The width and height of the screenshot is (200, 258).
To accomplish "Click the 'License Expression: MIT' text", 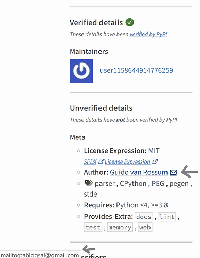I will (122, 151).
